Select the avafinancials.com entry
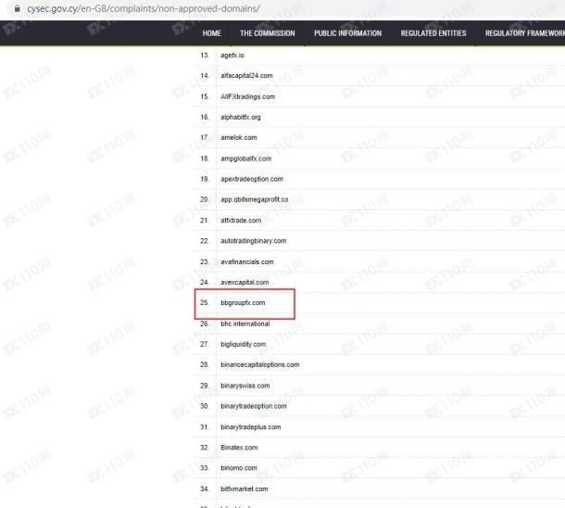565x508 pixels. [x=247, y=261]
